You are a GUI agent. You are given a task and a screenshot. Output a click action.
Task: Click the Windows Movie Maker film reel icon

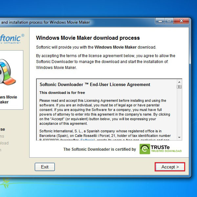[x=8, y=73]
